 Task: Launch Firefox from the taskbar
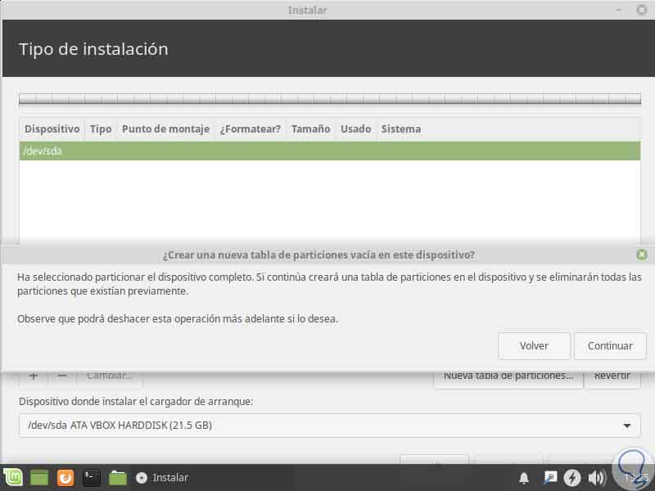65,477
